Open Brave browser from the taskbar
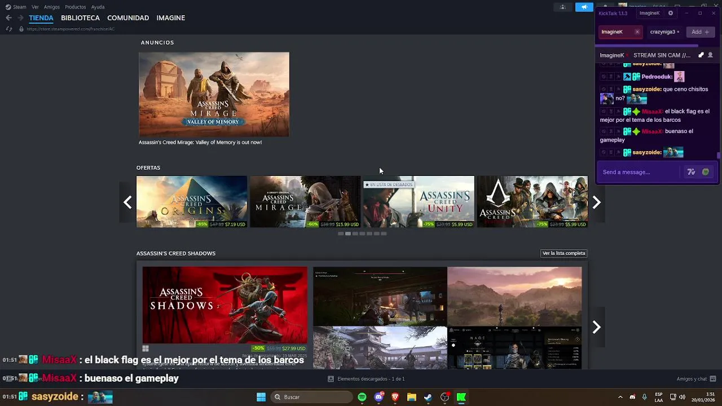This screenshot has height=406, width=722. (x=395, y=397)
